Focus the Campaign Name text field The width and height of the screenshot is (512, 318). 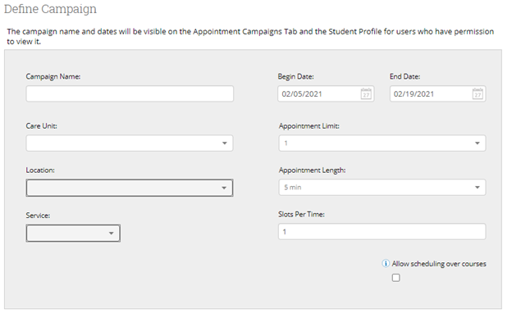pyautogui.click(x=130, y=94)
